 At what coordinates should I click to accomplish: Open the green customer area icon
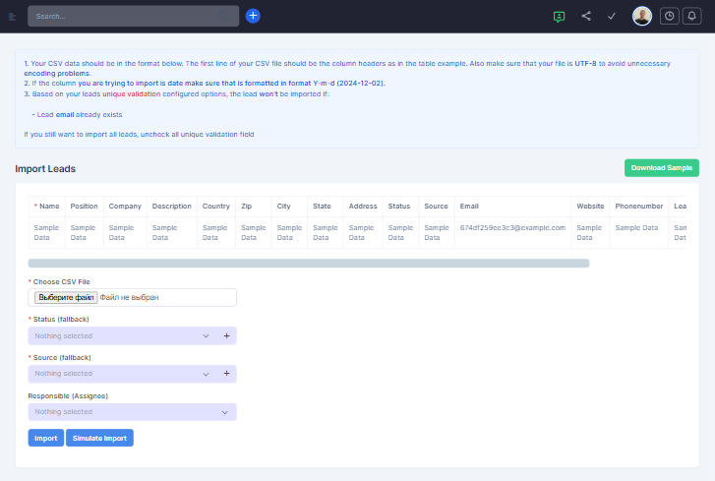pyautogui.click(x=560, y=16)
